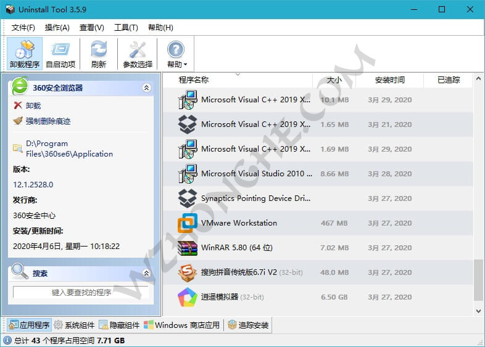The width and height of the screenshot is (485, 347).
Task: Sort by 大小 column header
Action: 334,80
